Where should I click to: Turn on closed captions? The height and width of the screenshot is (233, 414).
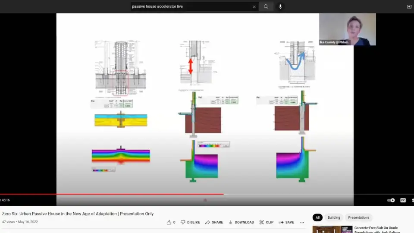[403, 200]
